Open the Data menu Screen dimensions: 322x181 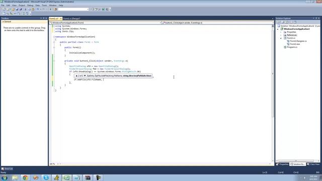38,6
